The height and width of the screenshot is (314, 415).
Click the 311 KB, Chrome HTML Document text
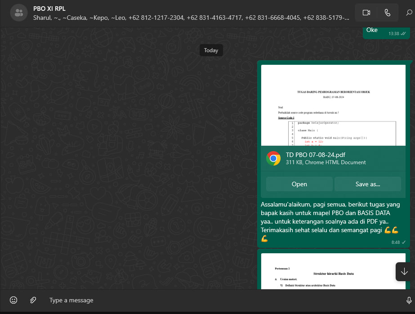click(x=326, y=162)
